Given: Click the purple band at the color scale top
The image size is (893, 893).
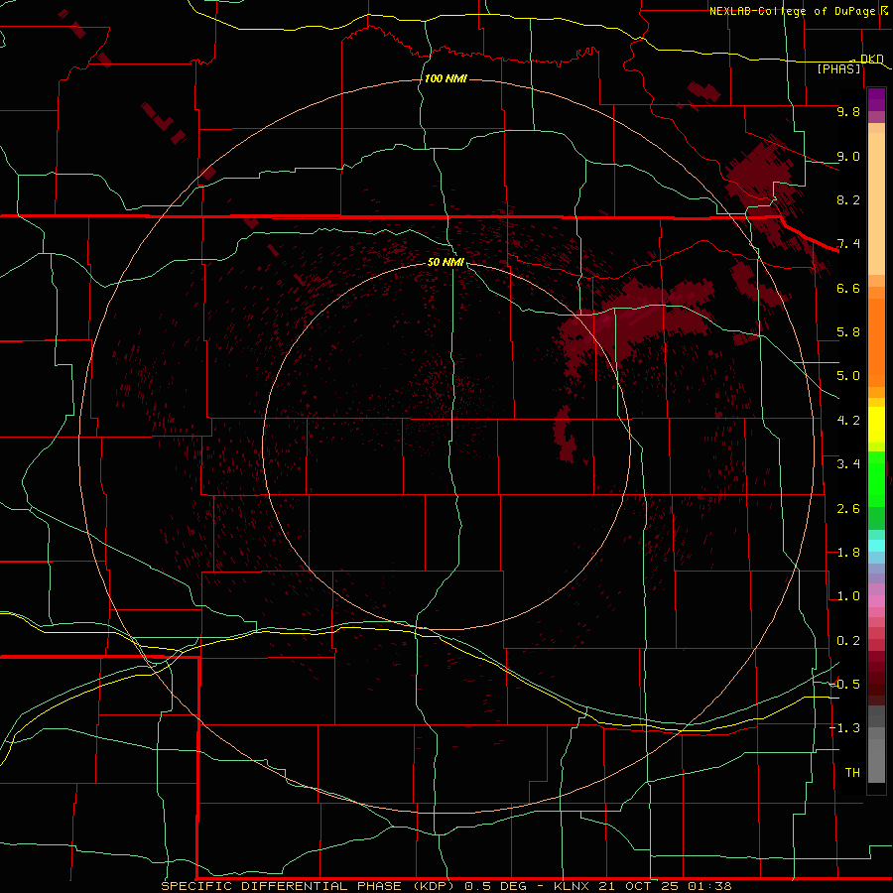Looking at the screenshot, I should pyautogui.click(x=876, y=99).
